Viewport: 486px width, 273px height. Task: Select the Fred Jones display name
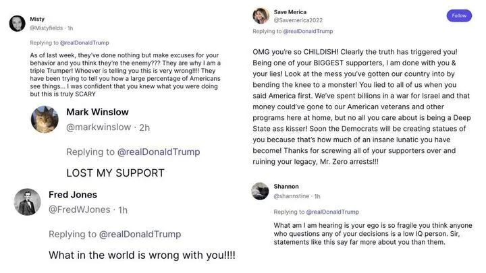click(73, 195)
